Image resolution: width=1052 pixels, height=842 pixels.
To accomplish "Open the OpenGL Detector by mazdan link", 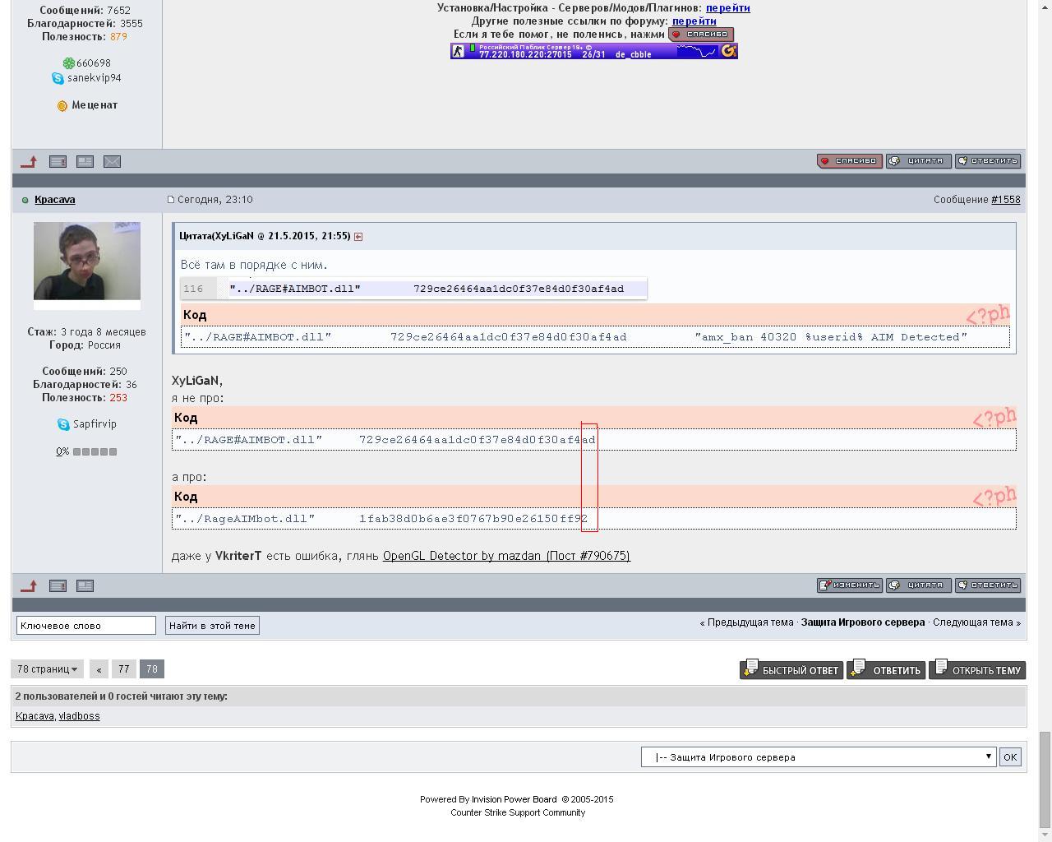I will tap(506, 556).
